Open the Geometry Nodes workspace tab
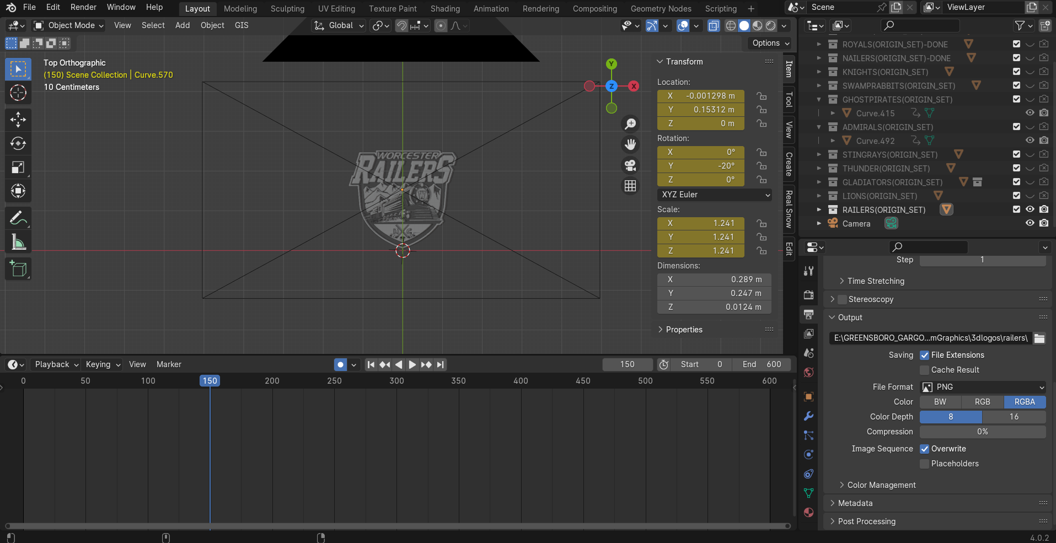Screen dimensions: 1056x543 pos(661,9)
